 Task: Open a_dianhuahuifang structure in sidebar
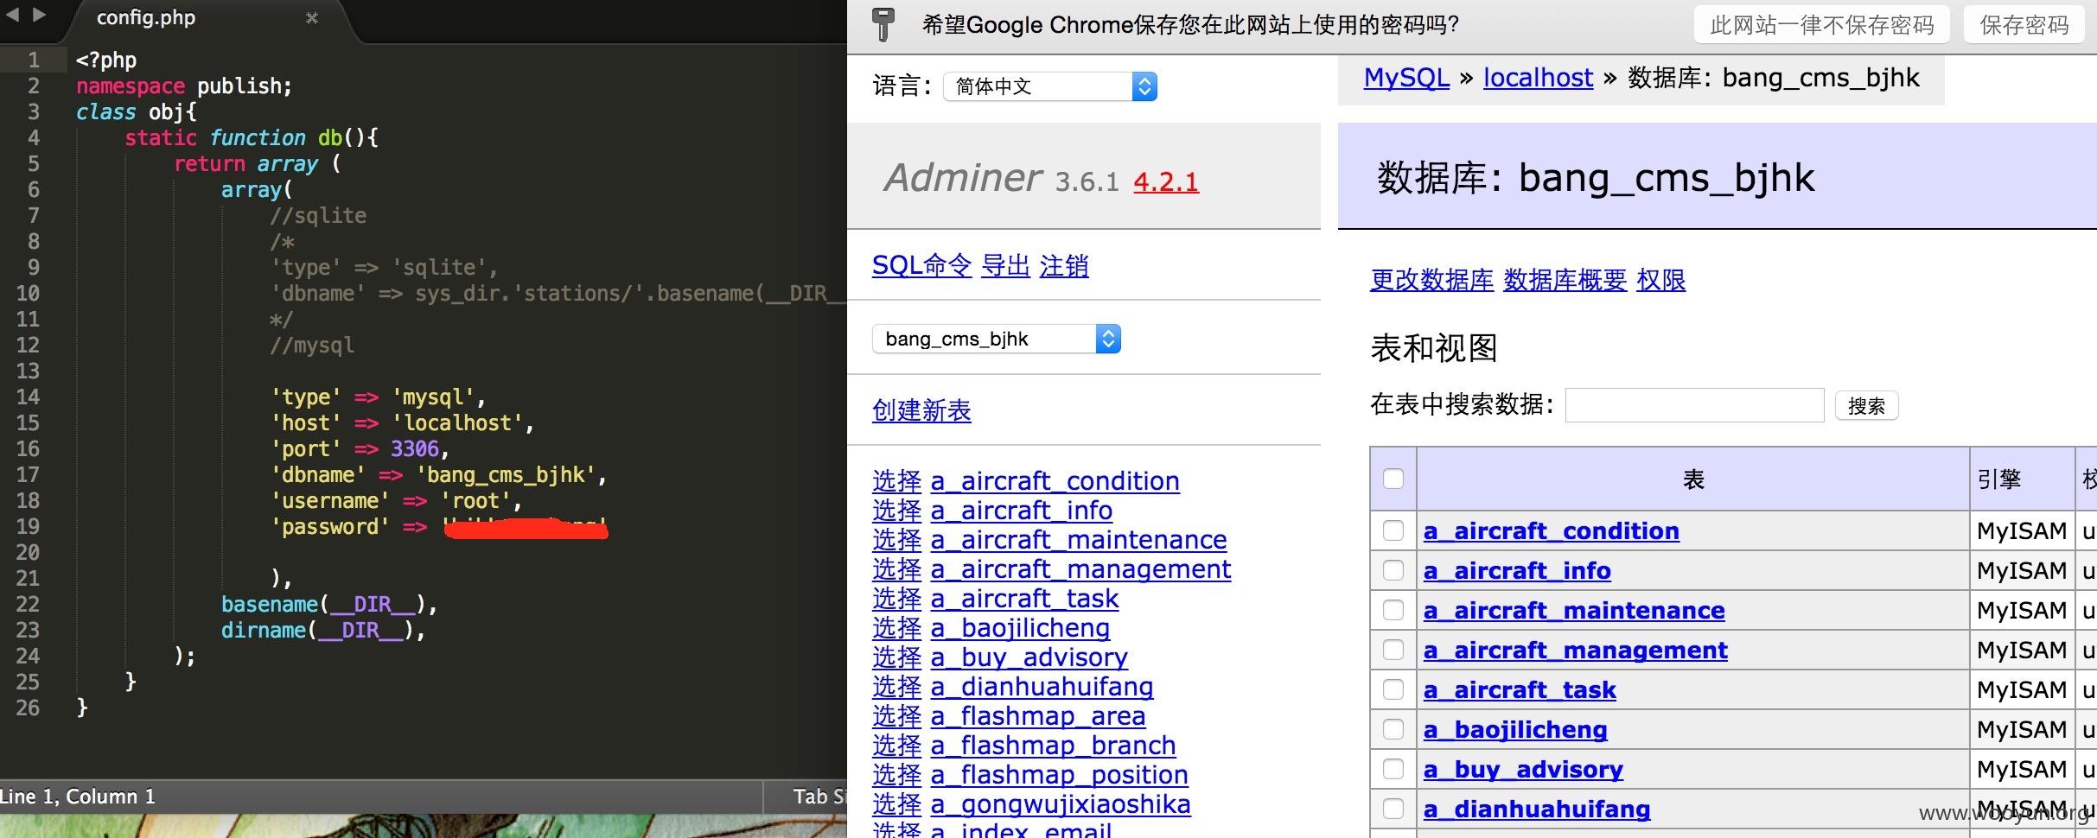[1042, 686]
